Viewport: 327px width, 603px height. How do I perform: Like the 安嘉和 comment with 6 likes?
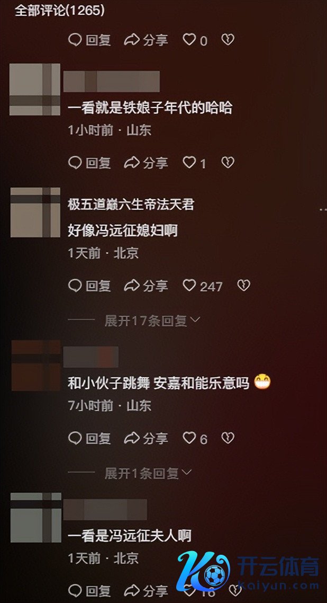tap(195, 438)
